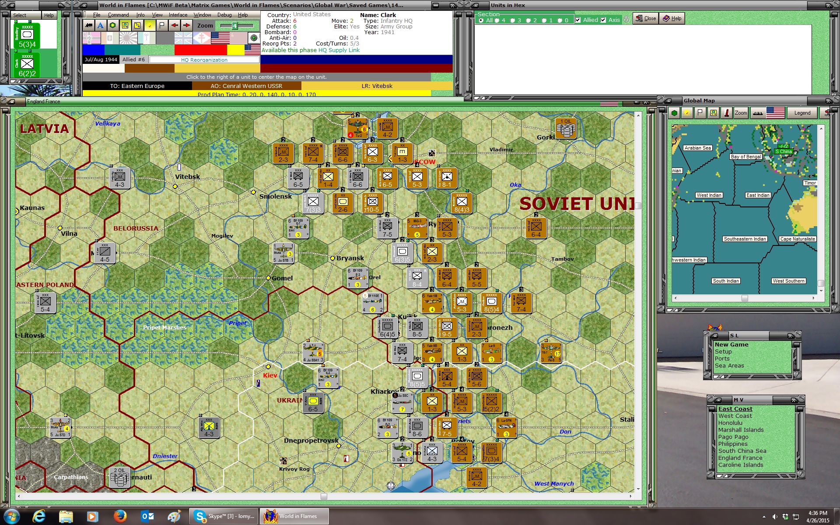The height and width of the screenshot is (525, 840).
Task: Click the blue letter A toolbar icon
Action: click(101, 25)
